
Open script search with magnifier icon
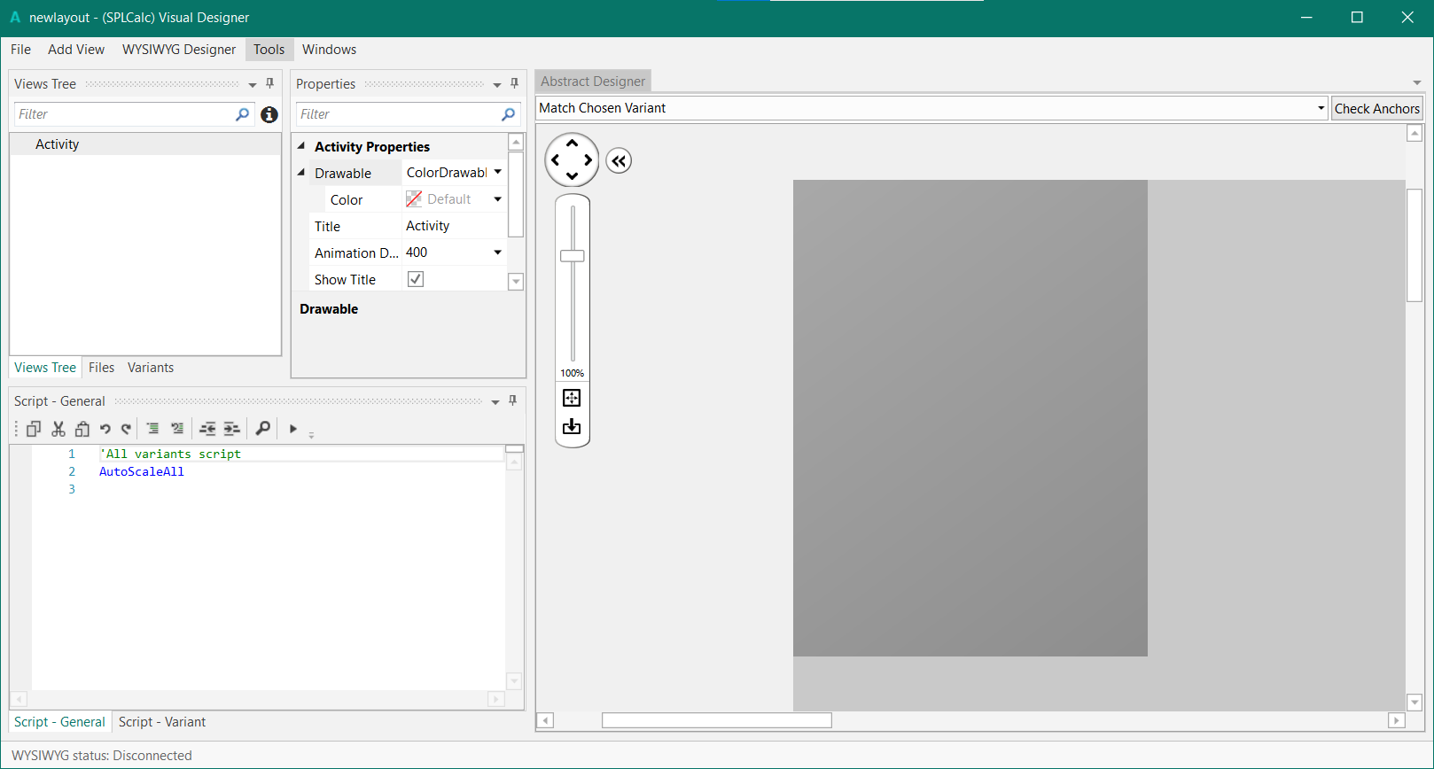point(263,429)
